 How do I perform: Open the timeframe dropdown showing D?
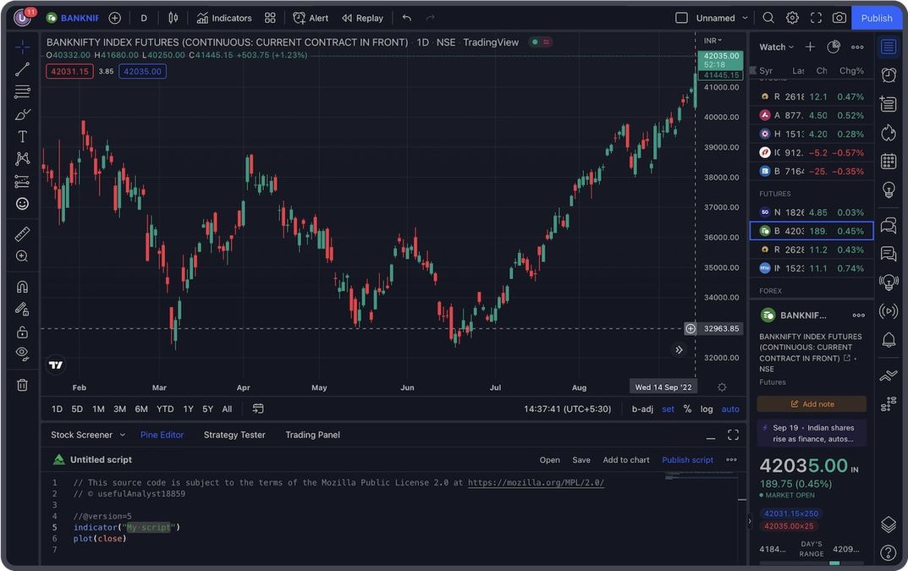[x=143, y=18]
